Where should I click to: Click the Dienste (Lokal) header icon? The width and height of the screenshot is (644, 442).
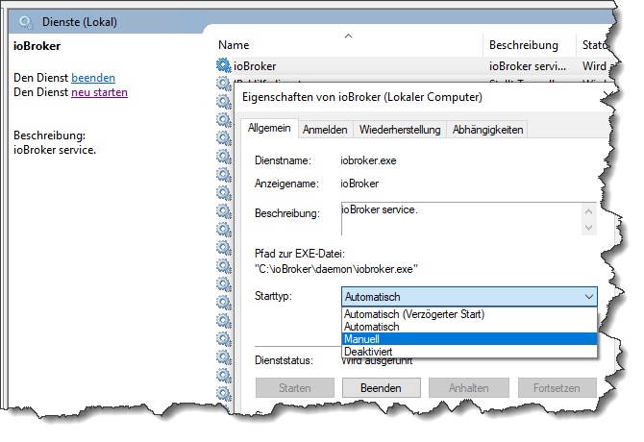pyautogui.click(x=26, y=22)
